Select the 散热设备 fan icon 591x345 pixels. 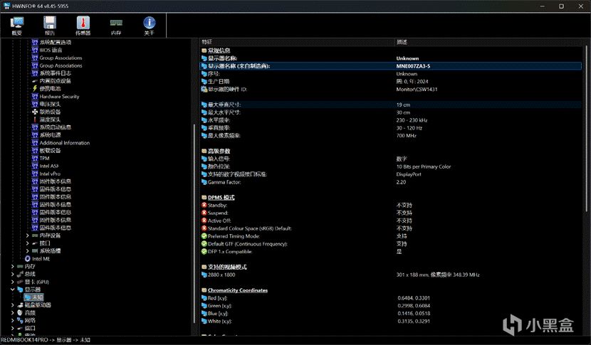click(x=35, y=112)
